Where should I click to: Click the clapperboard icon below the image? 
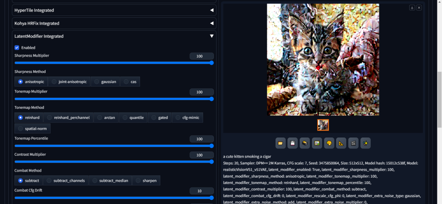click(353, 143)
